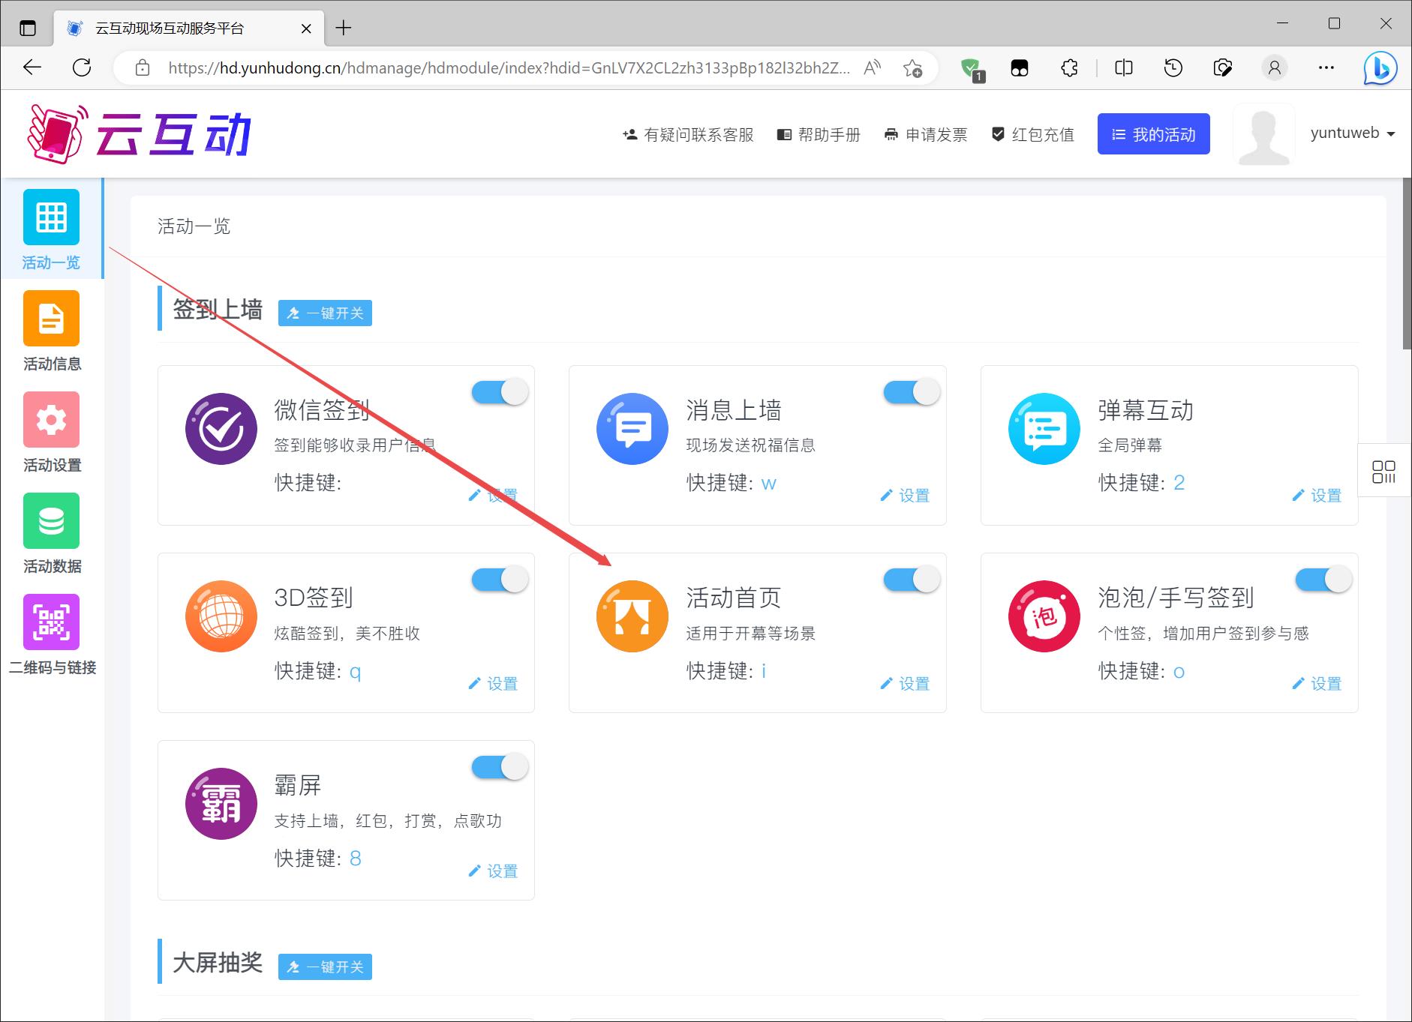
Task: Click 一键开关 next to 大屏抽奖
Action: point(325,967)
